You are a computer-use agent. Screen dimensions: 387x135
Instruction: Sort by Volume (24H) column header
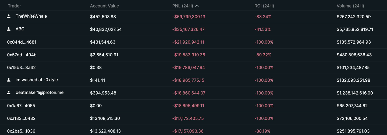pyautogui.click(x=350, y=6)
